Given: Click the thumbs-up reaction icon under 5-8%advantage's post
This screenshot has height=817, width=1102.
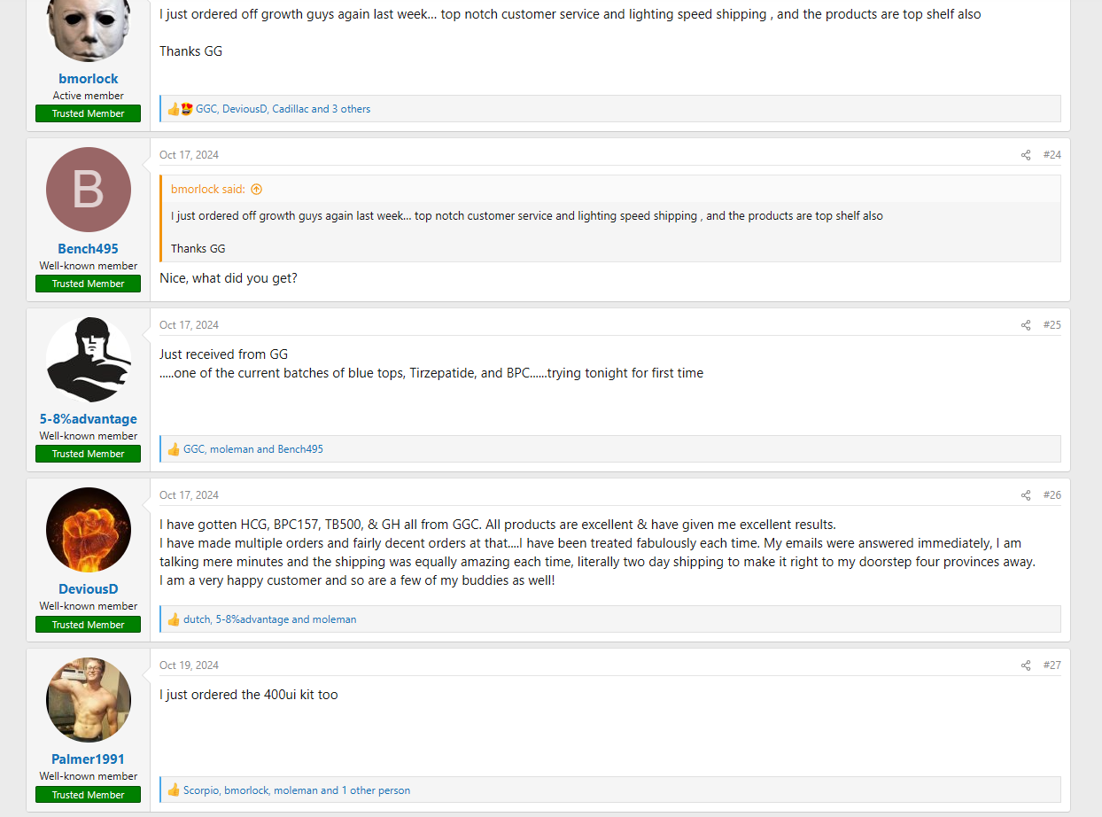Looking at the screenshot, I should coord(174,449).
